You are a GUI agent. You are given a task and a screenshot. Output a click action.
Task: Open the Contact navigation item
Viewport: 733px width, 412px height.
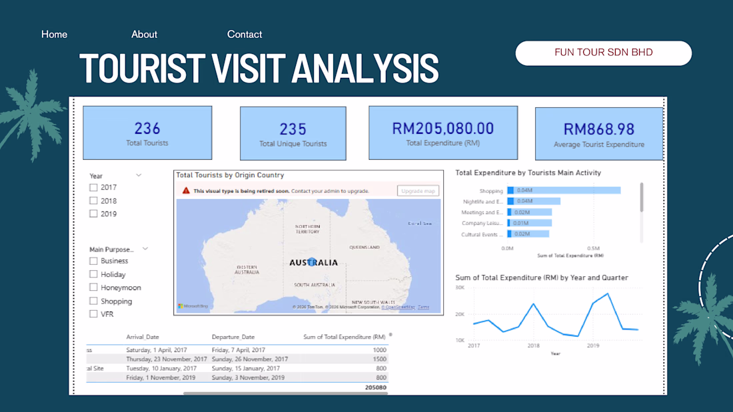point(245,35)
